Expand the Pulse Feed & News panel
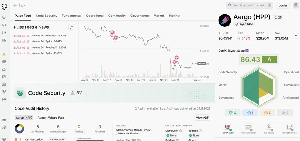 [x=71, y=27]
